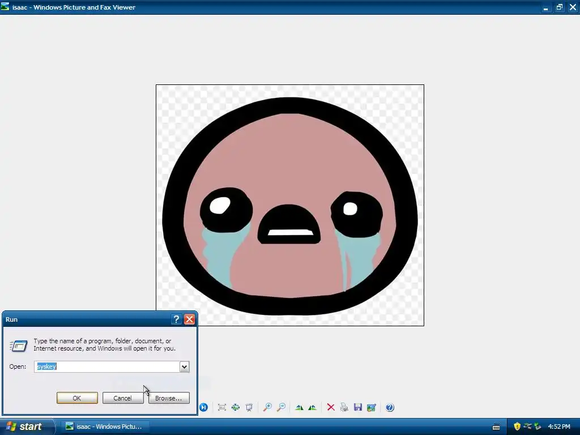Zoom out of the isaac picture

(x=281, y=407)
